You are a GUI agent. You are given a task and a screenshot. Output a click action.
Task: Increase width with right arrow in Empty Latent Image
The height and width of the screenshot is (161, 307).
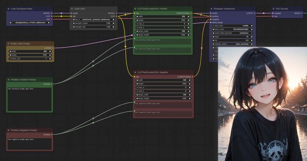tap(50, 51)
